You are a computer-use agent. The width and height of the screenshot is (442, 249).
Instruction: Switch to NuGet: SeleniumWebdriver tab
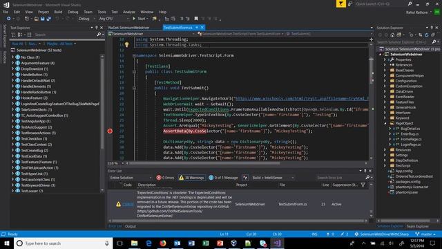point(129,28)
